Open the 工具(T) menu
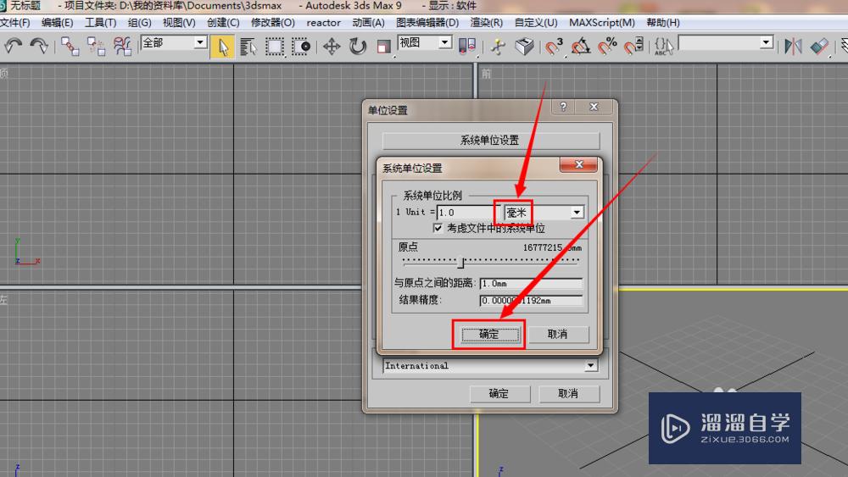The width and height of the screenshot is (848, 477). pyautogui.click(x=101, y=23)
